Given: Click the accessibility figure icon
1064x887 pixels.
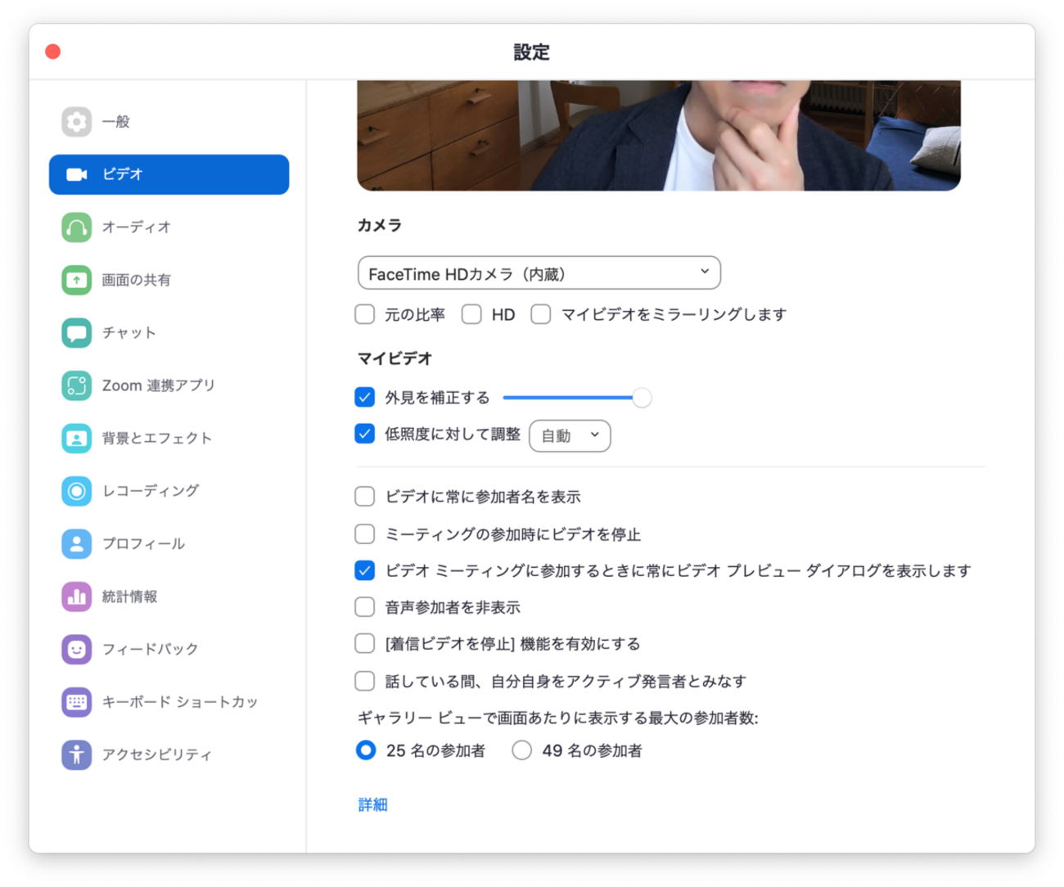Looking at the screenshot, I should coord(76,754).
